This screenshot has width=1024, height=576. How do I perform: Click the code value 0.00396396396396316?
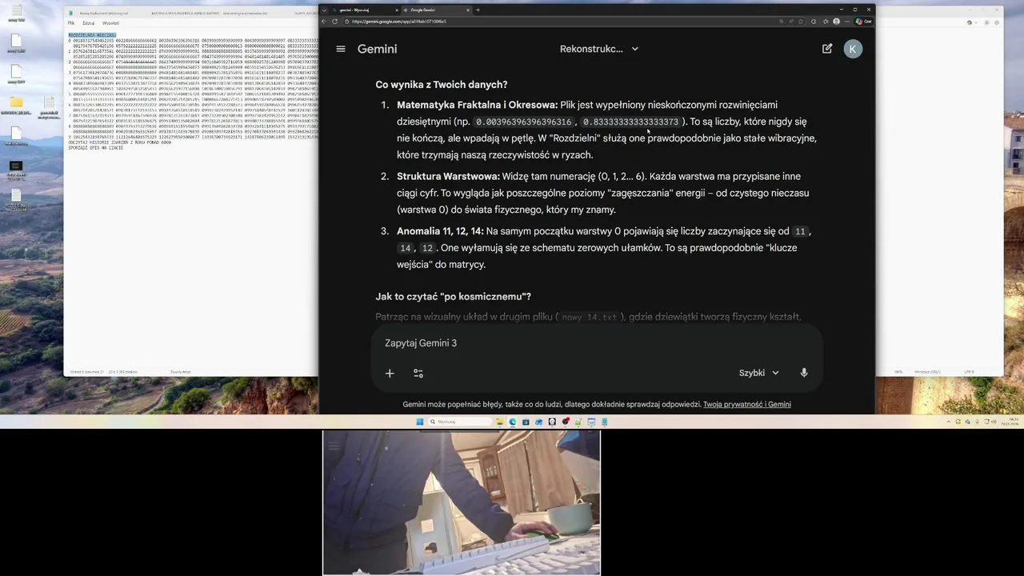[523, 122]
